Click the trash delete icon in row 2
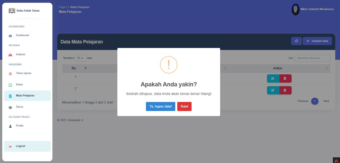 285,90
